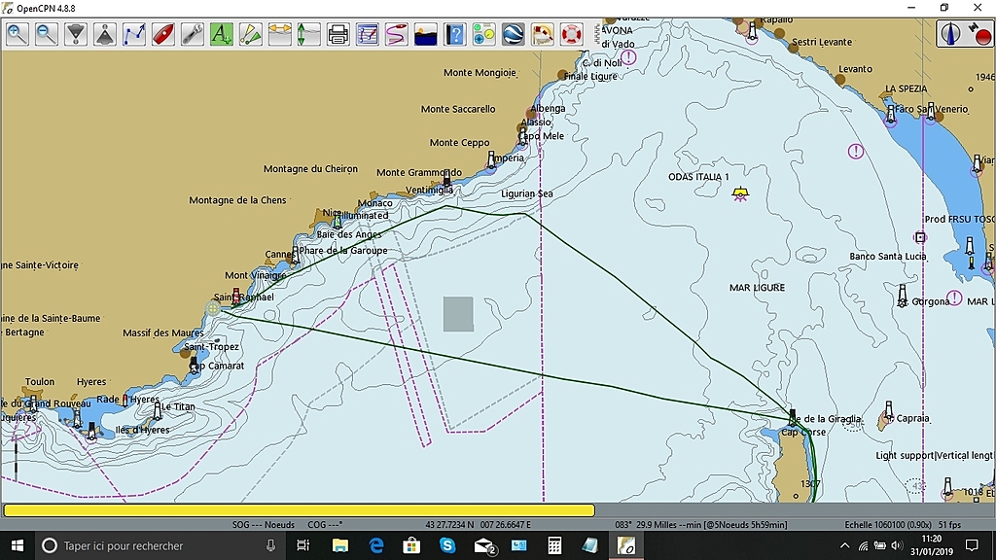Screen dimensions: 996x560
Task: Click the Prod FRSU TOSC platform symbol
Action: (920, 237)
